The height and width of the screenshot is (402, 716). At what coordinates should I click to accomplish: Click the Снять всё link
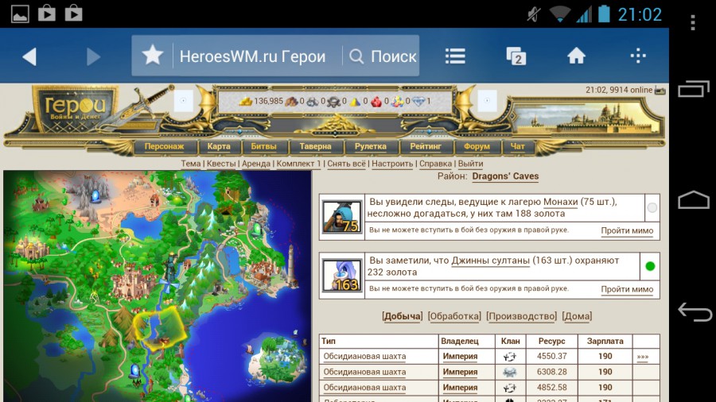[346, 164]
